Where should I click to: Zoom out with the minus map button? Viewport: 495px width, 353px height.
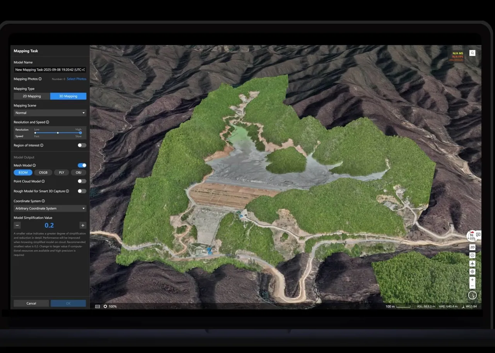[x=472, y=286]
